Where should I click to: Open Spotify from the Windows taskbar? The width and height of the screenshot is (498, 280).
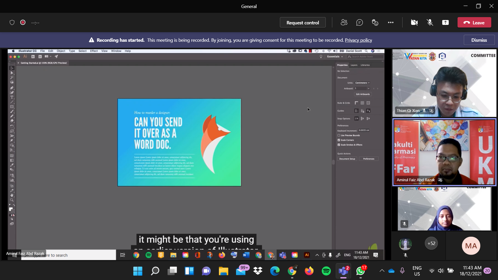point(326,271)
